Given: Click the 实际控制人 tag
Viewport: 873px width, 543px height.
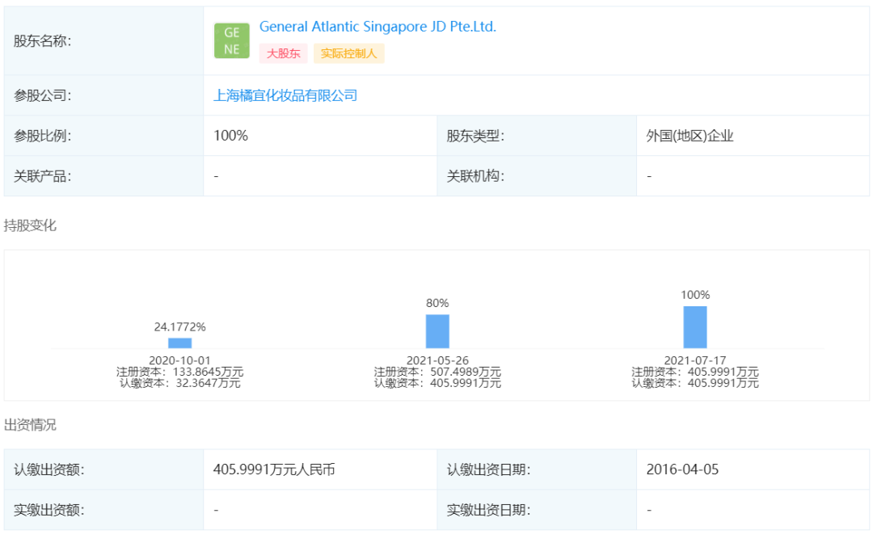Looking at the screenshot, I should [349, 53].
